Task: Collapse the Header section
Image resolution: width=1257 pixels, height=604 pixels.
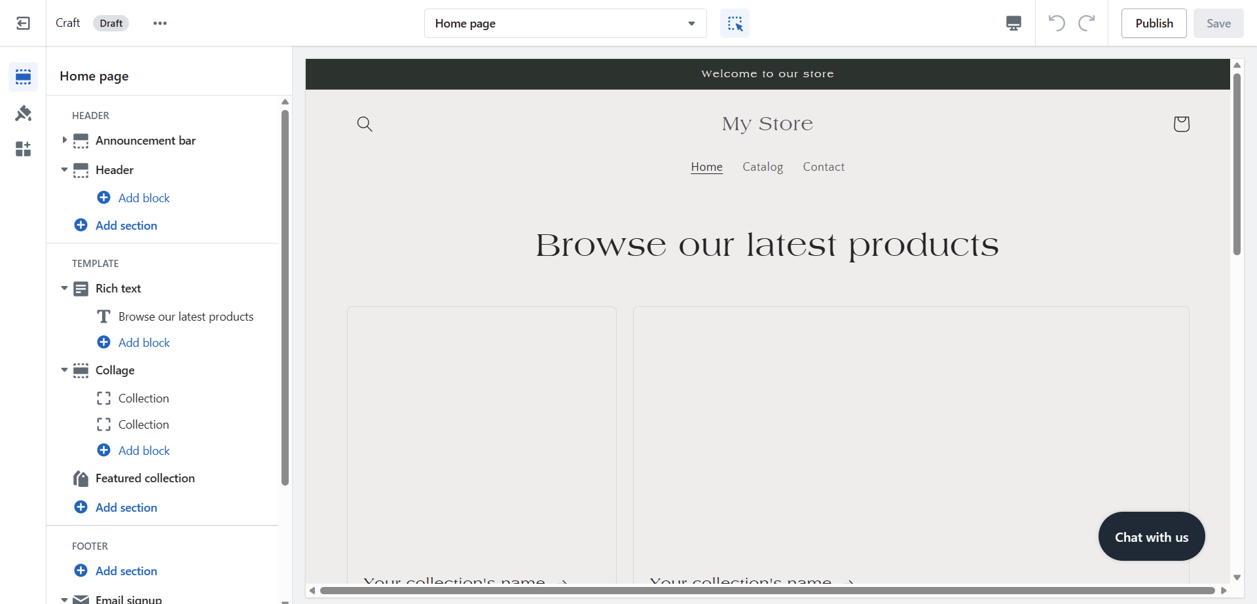Action: tap(64, 169)
